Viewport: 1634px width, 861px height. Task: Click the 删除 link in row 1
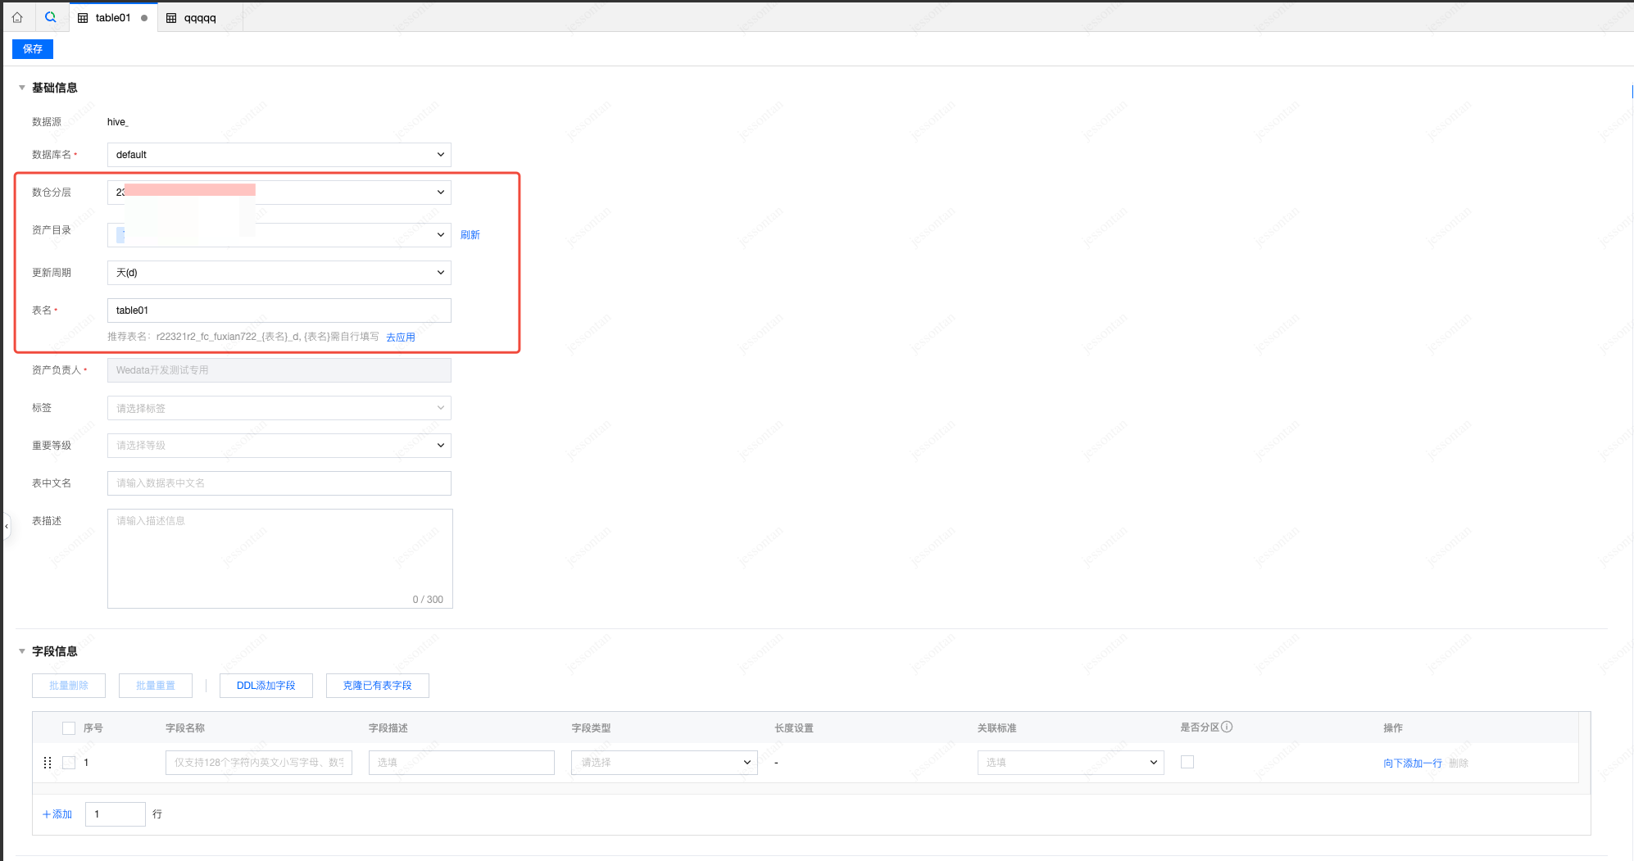1459,764
